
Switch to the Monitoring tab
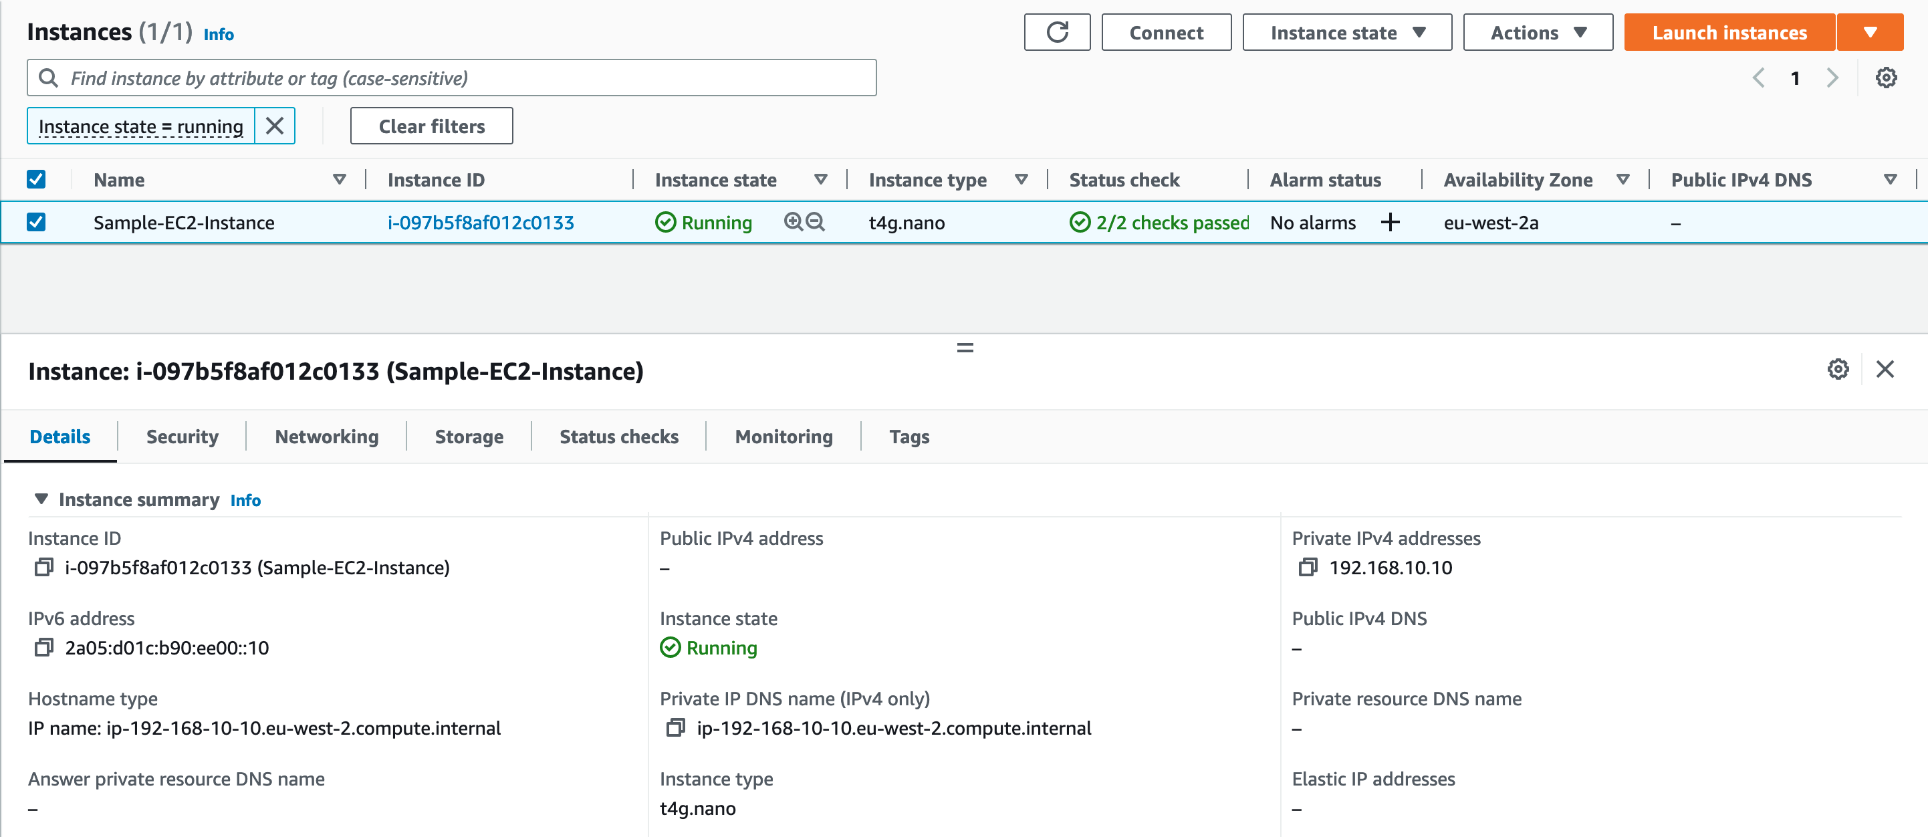(x=783, y=437)
